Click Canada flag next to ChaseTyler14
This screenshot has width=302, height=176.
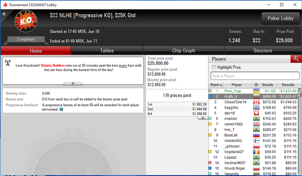pyautogui.click(x=256, y=102)
